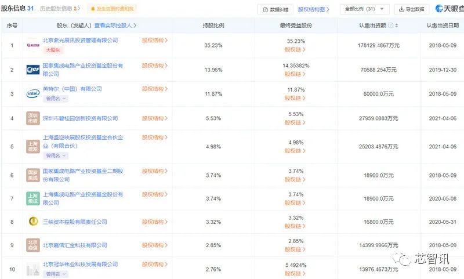
Task: Open the 全部比例 (31) dropdown
Action: [364, 9]
